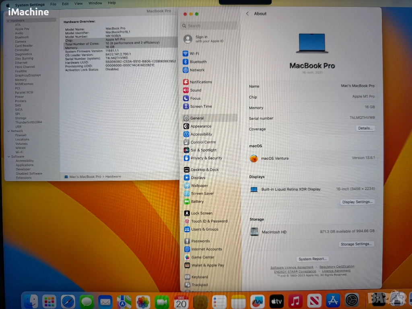Open Wi-Fi settings in the sidebar
This screenshot has height=309, width=412.
pyautogui.click(x=194, y=54)
